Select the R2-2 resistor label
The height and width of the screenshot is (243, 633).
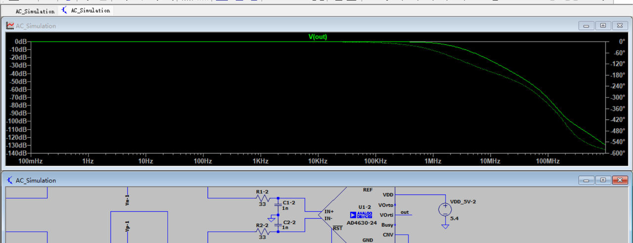coord(262,225)
